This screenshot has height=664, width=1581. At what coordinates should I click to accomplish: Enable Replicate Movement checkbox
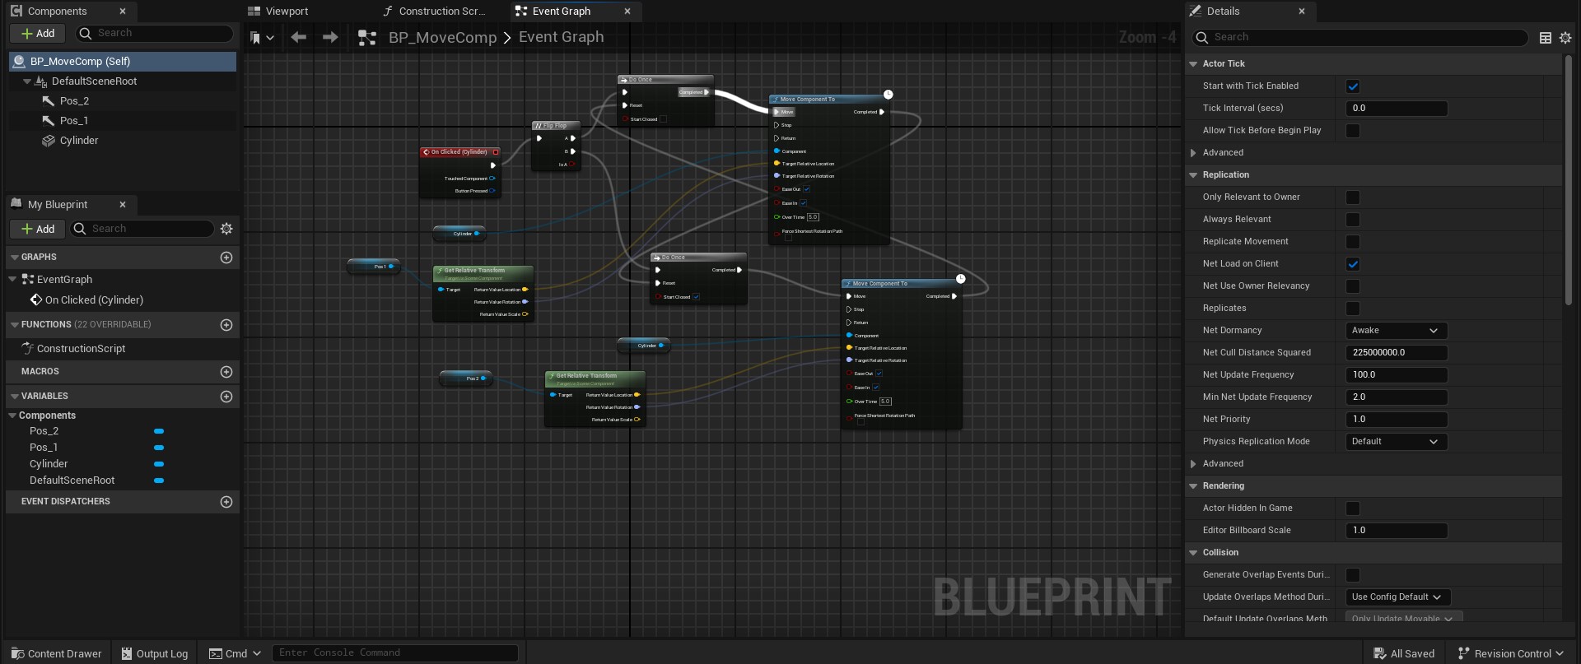click(1353, 242)
